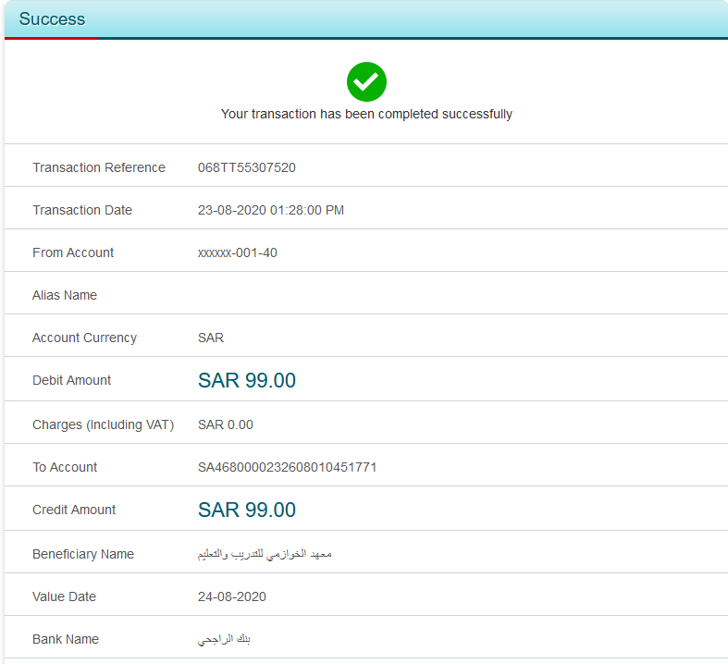Click the Bank Name label
The width and height of the screenshot is (728, 664).
66,639
